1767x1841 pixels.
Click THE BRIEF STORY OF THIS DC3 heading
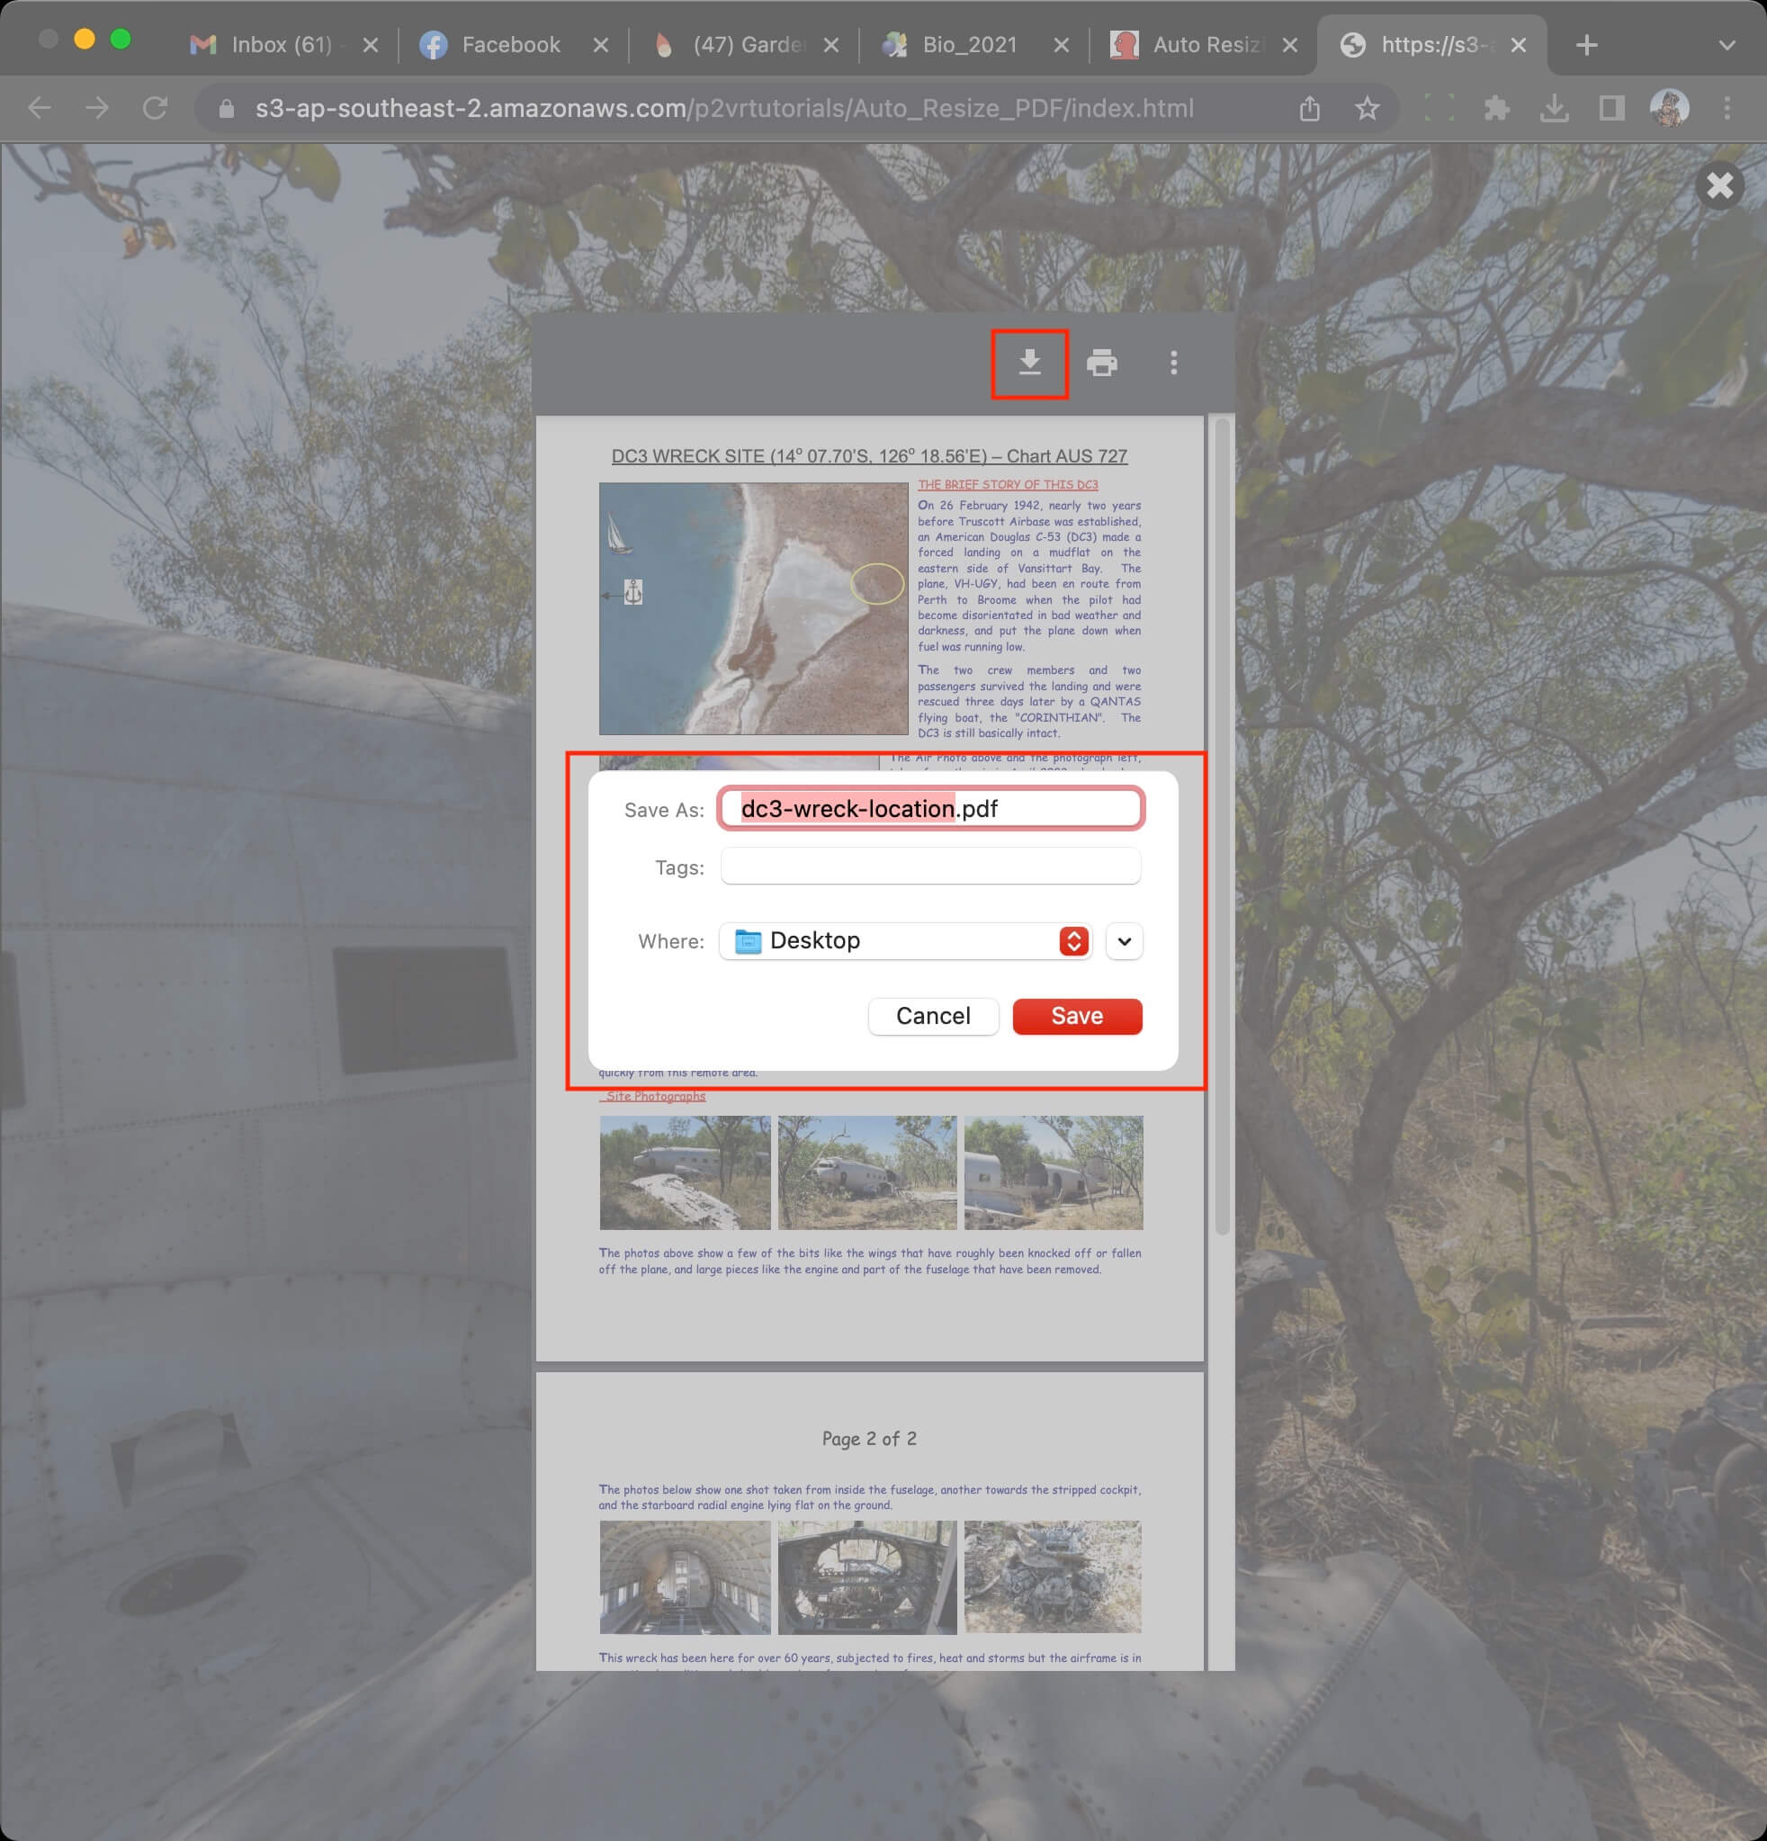pyautogui.click(x=1008, y=485)
